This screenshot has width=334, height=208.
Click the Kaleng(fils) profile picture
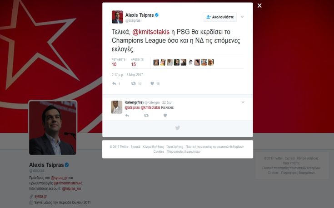tap(116, 107)
